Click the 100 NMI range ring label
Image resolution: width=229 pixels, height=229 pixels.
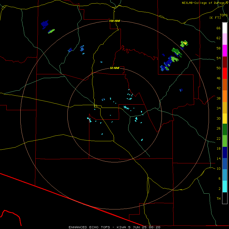[114, 21]
